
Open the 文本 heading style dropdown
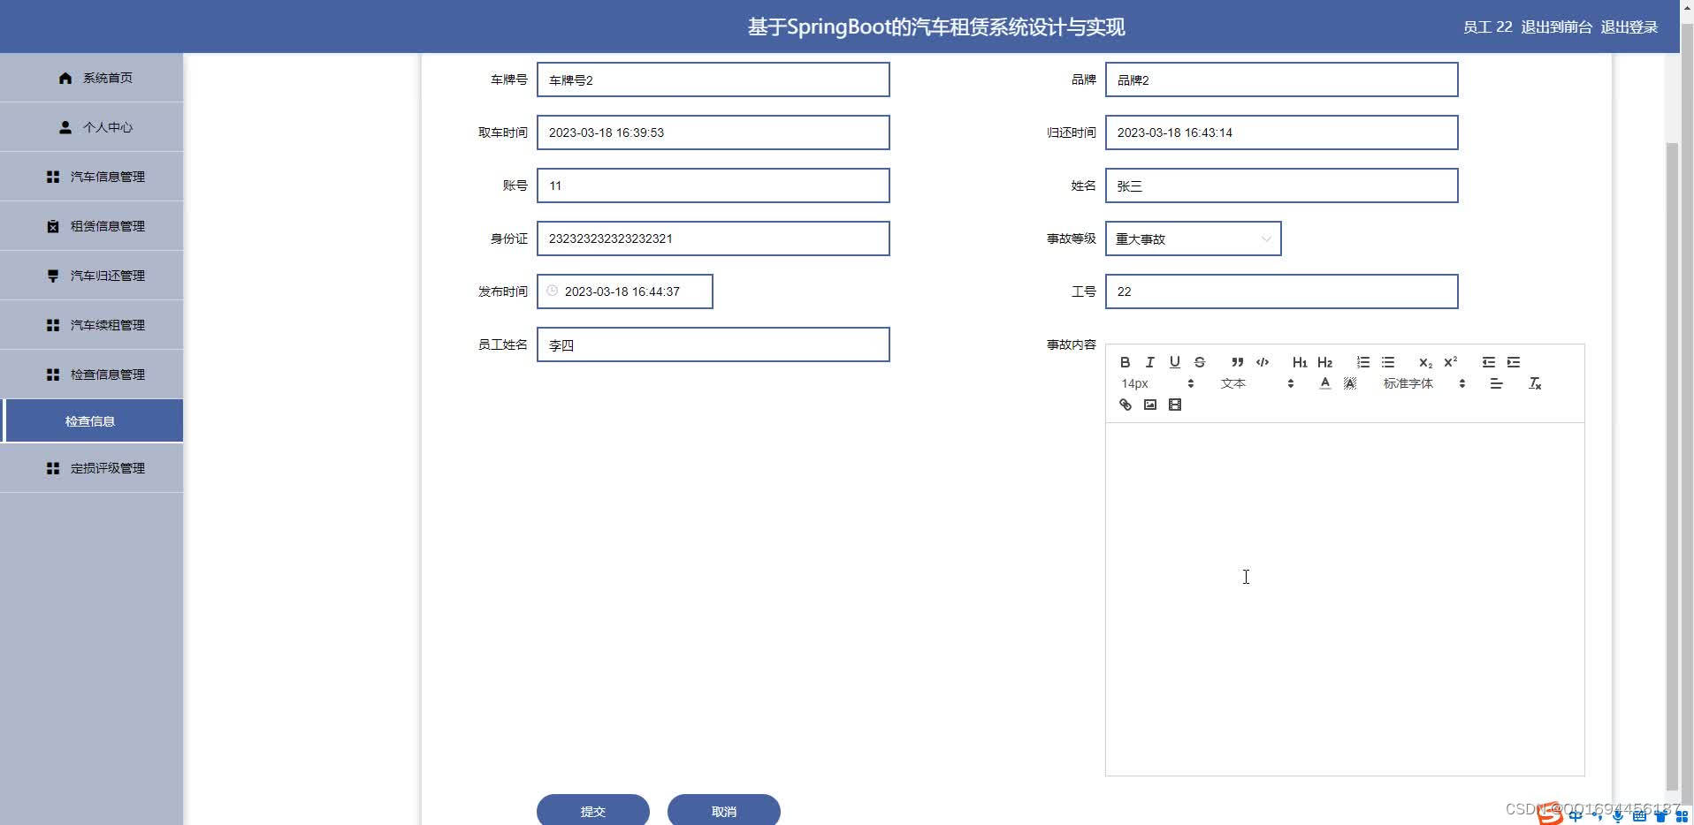pyautogui.click(x=1257, y=383)
